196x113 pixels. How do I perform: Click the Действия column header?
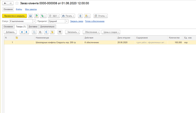[100, 38]
